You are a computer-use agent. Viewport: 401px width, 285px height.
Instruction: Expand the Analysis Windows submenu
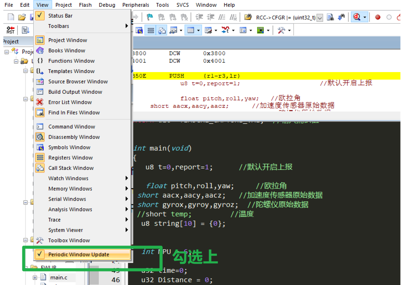click(83, 210)
